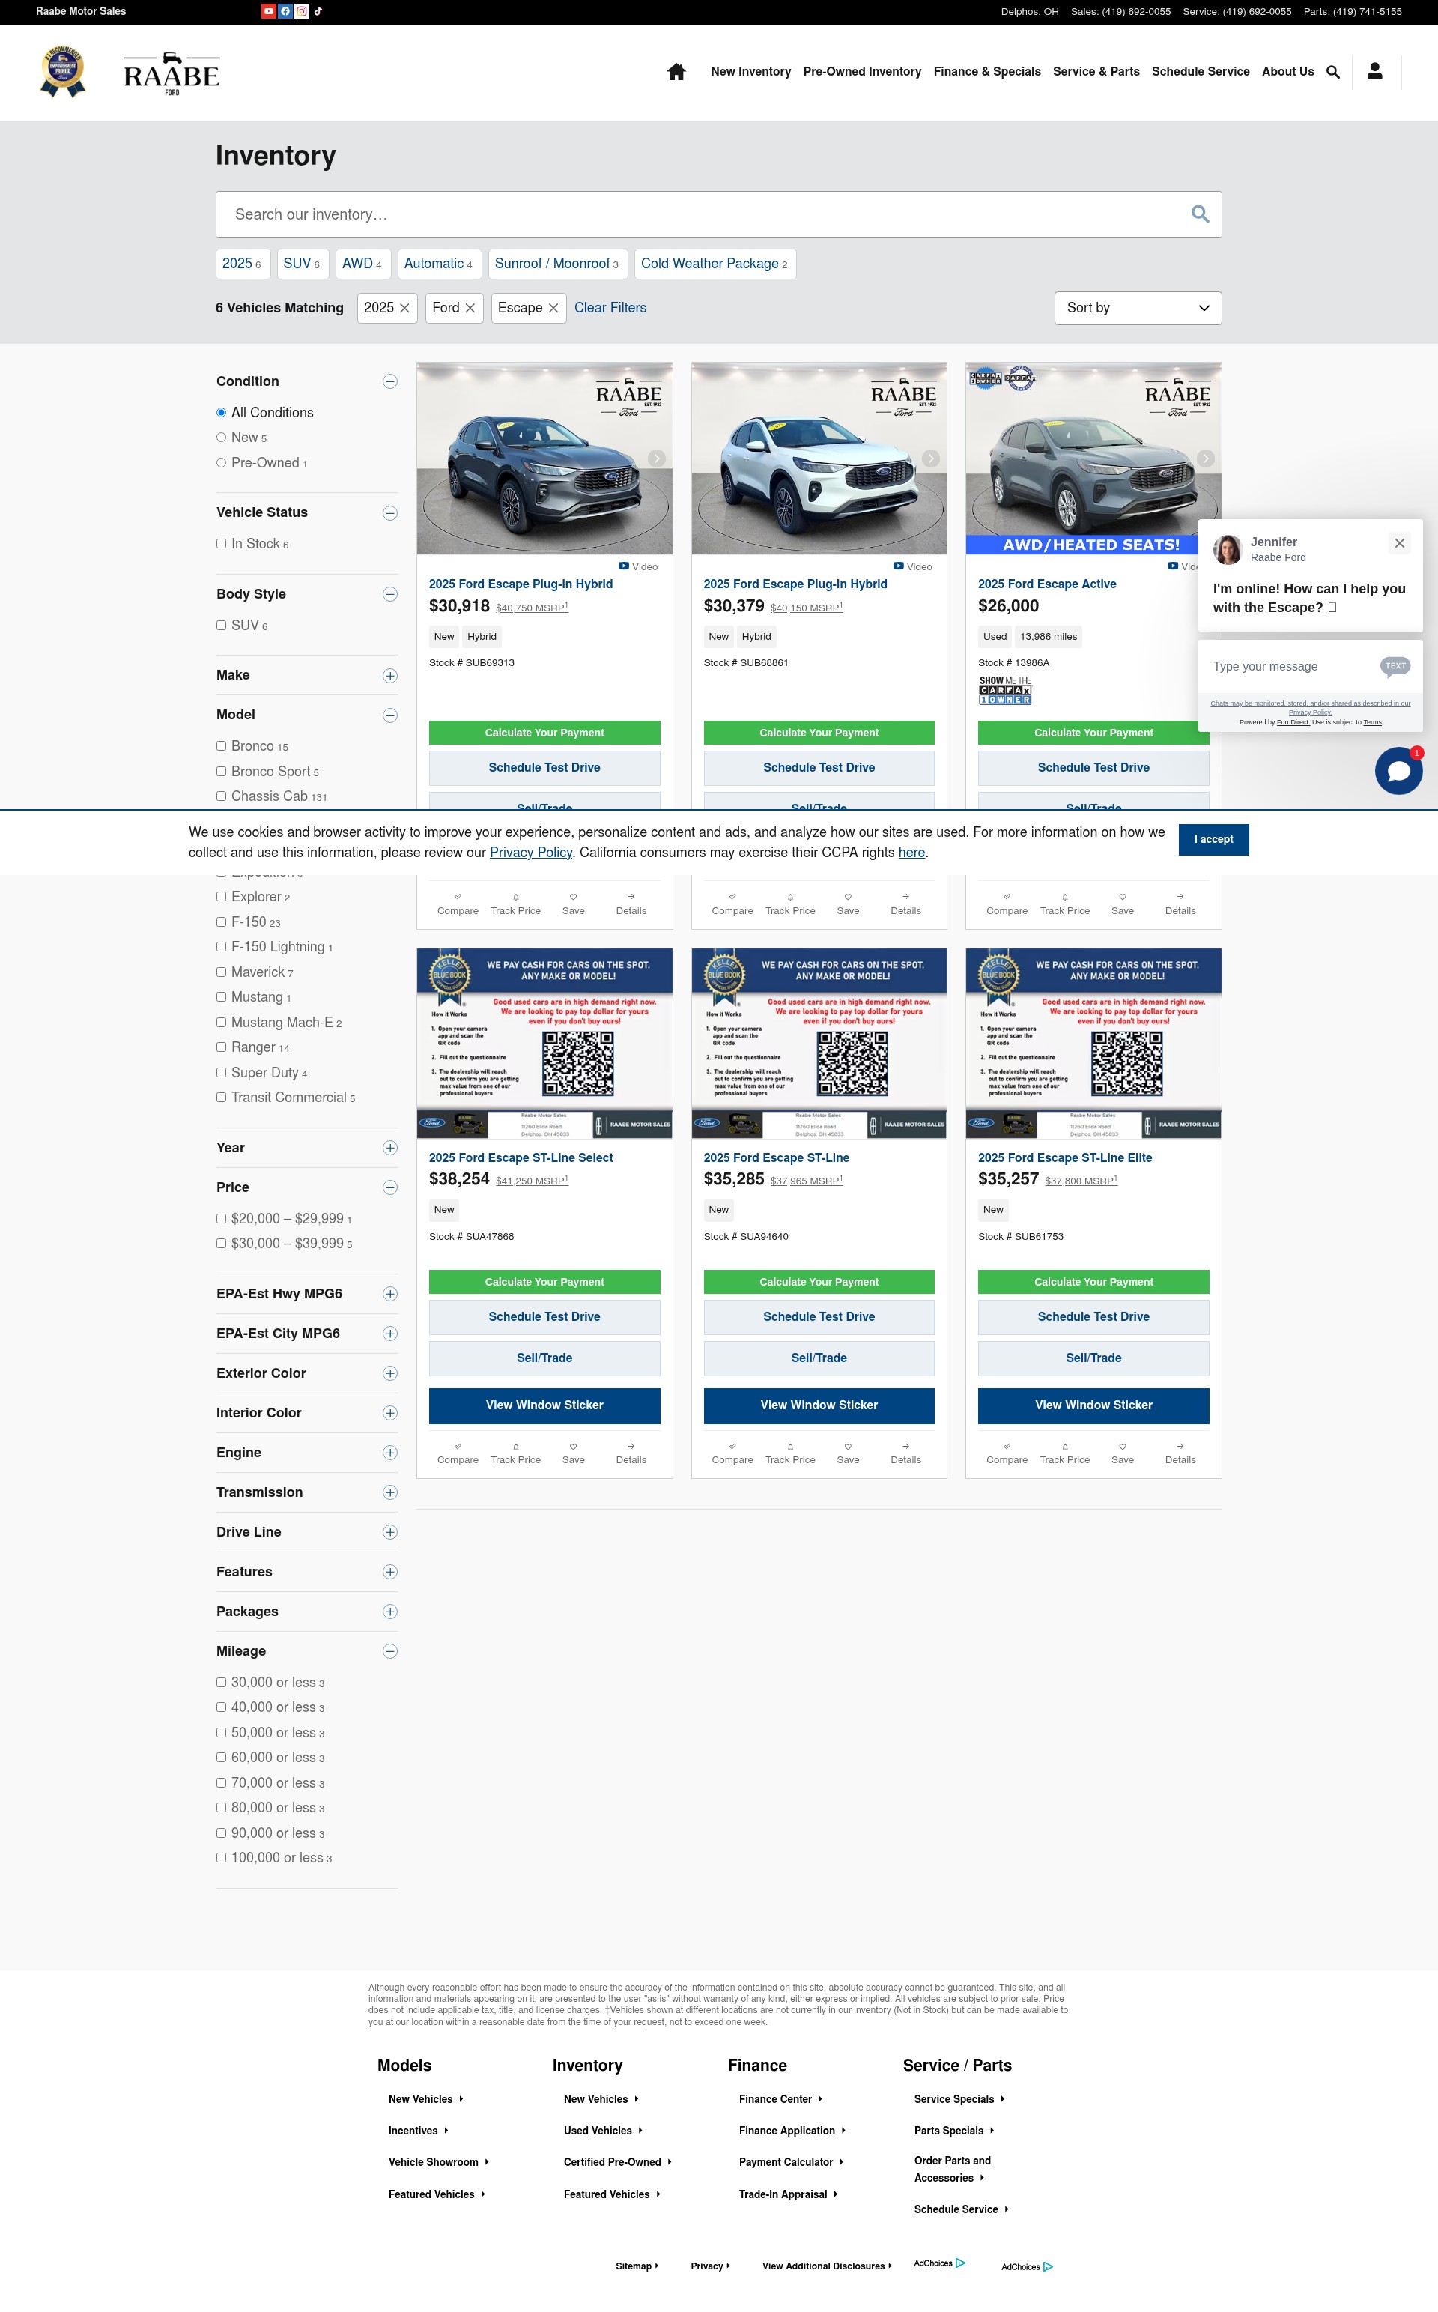This screenshot has width=1438, height=2312.
Task: Open the Sort by dropdown
Action: click(x=1138, y=308)
